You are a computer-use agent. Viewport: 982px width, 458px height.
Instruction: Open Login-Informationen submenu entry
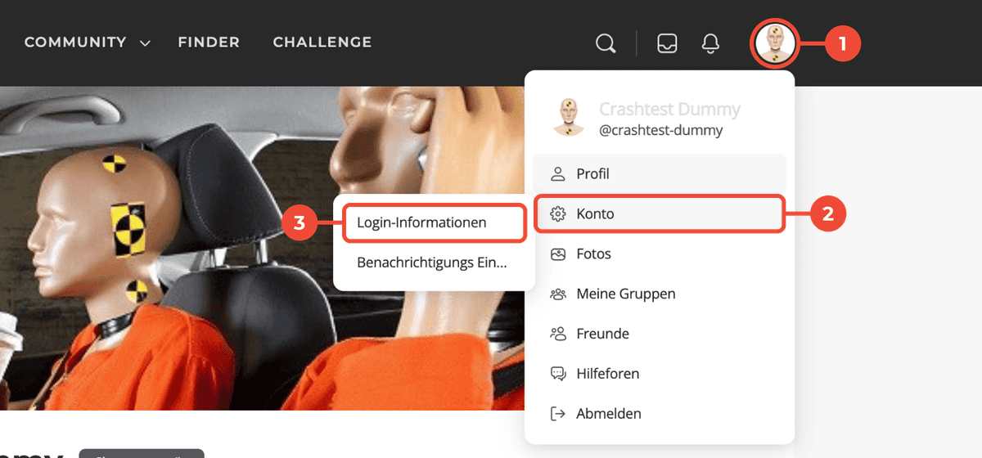click(x=434, y=222)
